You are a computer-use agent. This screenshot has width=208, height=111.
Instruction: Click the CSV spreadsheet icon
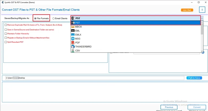click(73, 51)
